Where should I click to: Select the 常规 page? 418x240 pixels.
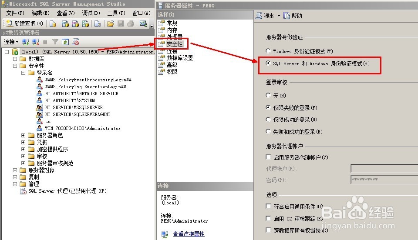pos(172,23)
